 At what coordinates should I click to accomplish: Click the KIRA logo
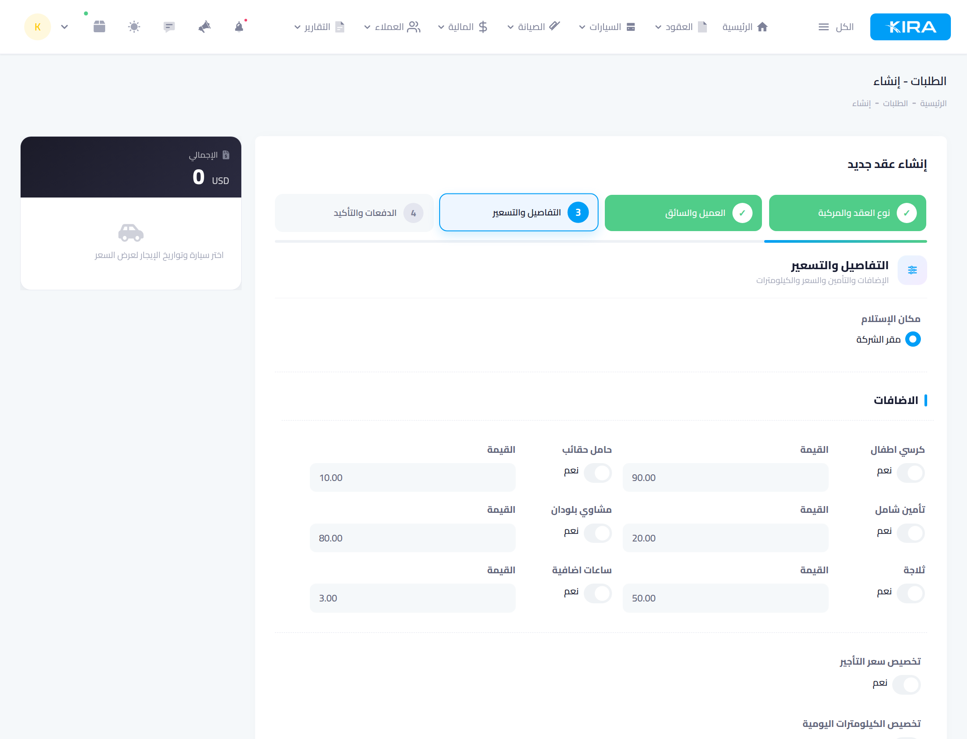point(910,27)
